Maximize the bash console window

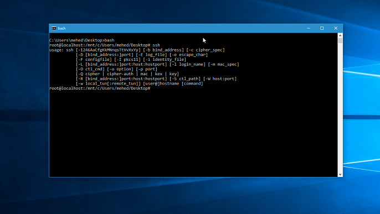[322, 28]
